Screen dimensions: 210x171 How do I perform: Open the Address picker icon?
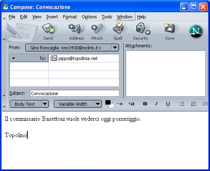tap(75, 28)
